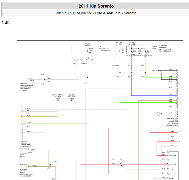Click the 'BRN/BLK' wire label at sunroof motor
Viewport: 189px width, 180px height.
(35, 166)
